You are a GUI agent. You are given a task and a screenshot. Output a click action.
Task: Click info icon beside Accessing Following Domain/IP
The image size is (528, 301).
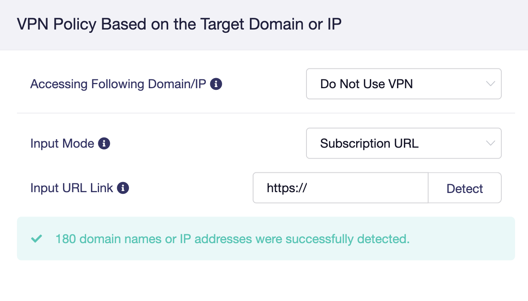tap(216, 84)
